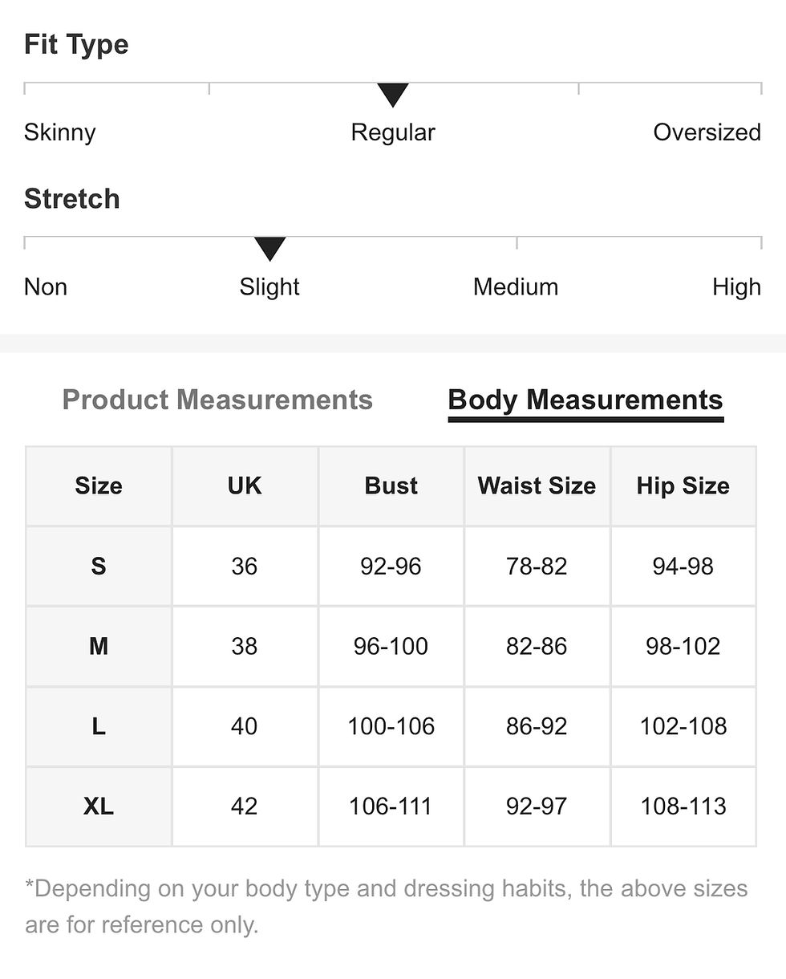Click the Slight stretch label
Viewport: 786px width, 979px height.
269,286
